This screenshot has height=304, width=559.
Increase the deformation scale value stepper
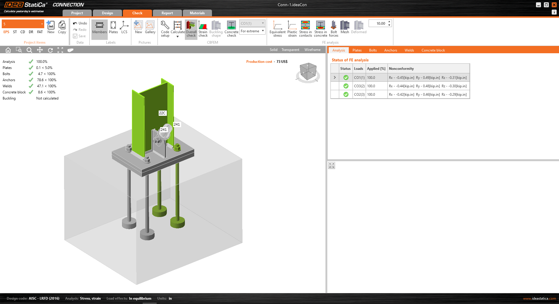tap(389, 22)
